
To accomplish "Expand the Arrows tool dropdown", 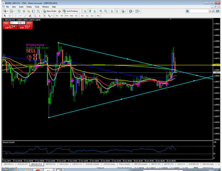I will [52, 16].
